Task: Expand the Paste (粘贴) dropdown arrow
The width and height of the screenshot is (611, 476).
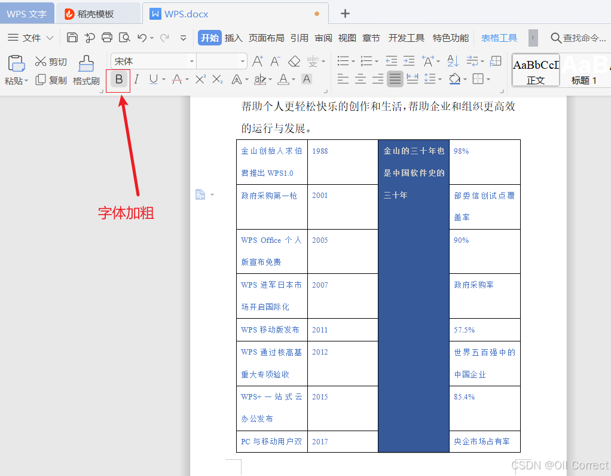Action: (x=26, y=81)
